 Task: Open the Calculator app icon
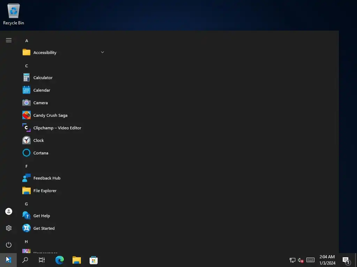point(26,78)
